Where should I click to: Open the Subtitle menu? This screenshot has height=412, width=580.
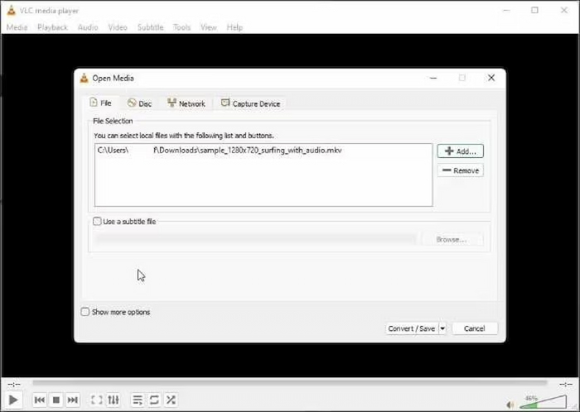pos(151,27)
